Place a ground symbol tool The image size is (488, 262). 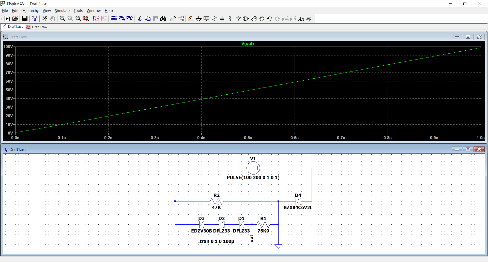tap(199, 19)
